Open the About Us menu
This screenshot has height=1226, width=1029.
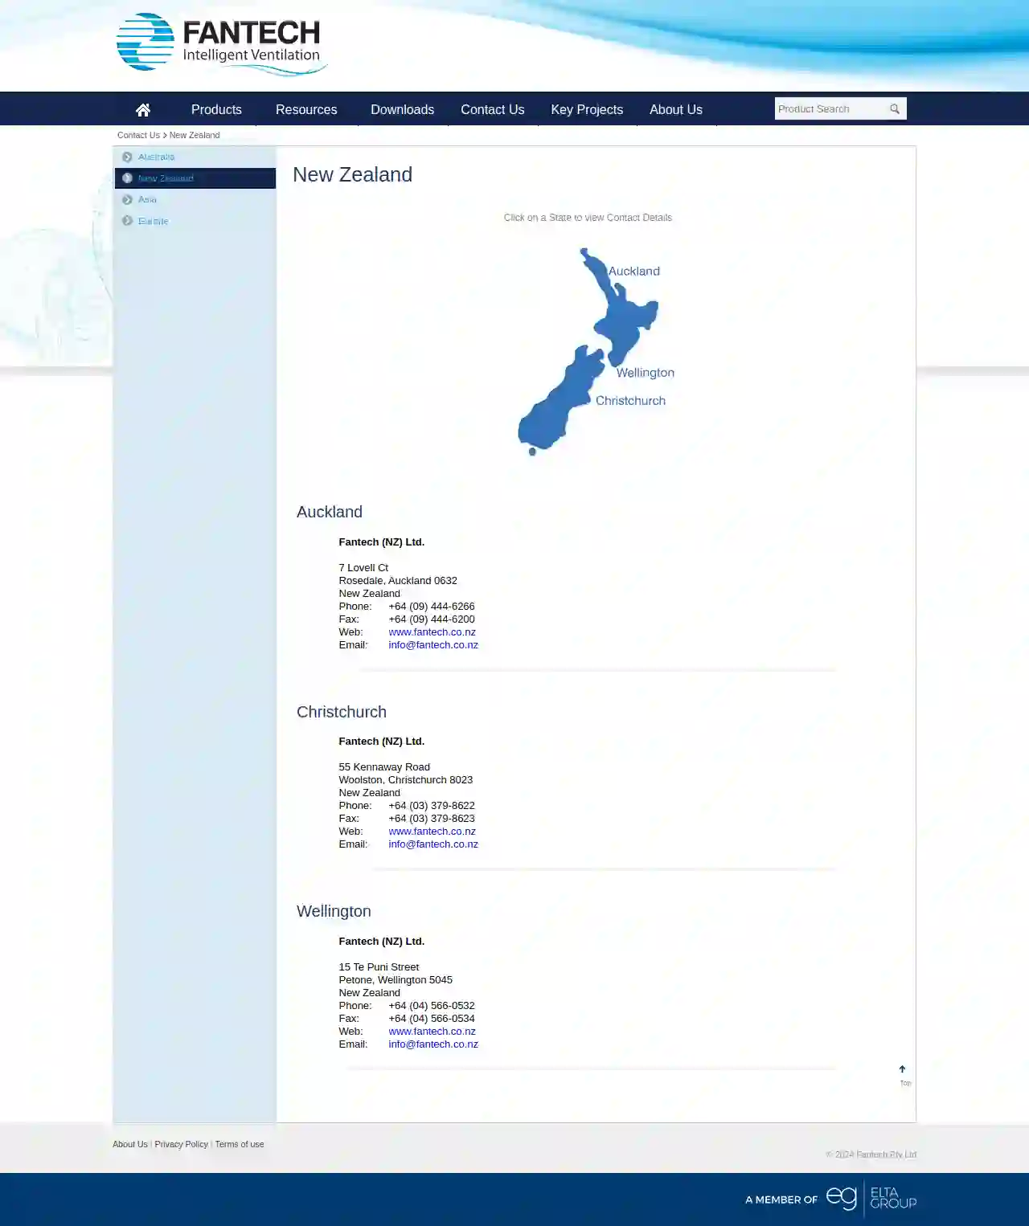[676, 110]
